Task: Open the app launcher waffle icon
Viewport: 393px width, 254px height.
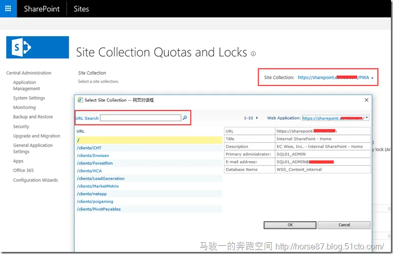Action: tap(8, 9)
